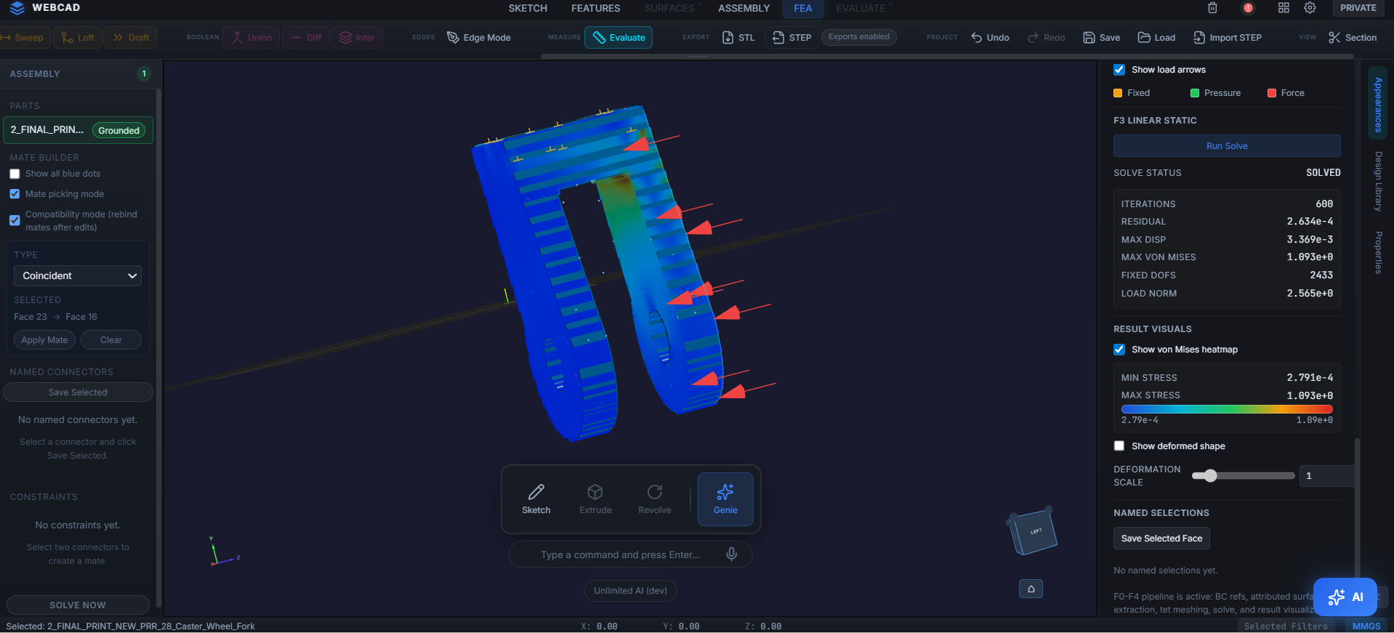Activate Edge Mode

[x=478, y=38]
